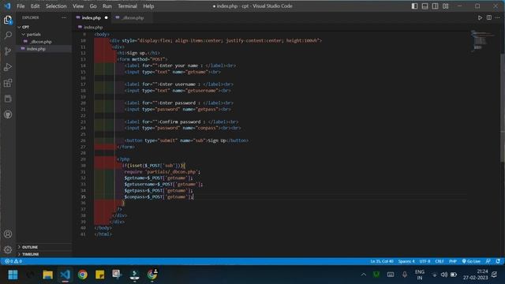Change encoding via UTF-8 indicator
505x284 pixels.
(425, 261)
